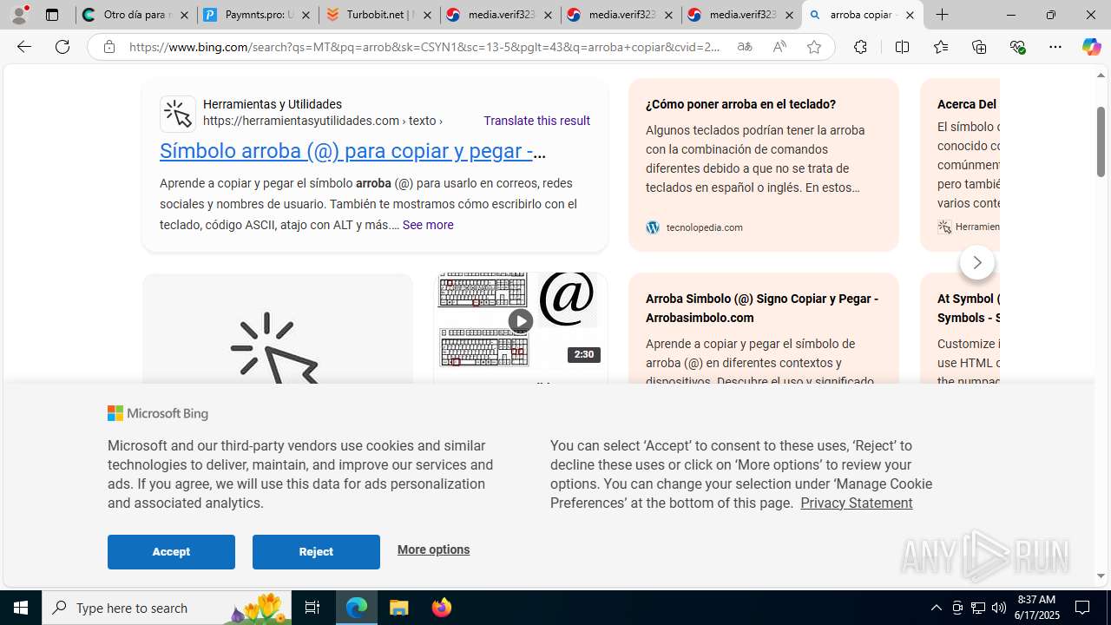Open the Favorites list icon
The height and width of the screenshot is (625, 1111).
(x=940, y=47)
